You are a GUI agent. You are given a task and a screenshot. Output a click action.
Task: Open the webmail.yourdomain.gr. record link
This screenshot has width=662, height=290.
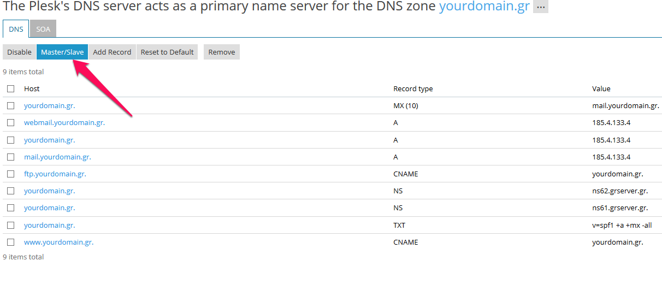click(x=64, y=122)
